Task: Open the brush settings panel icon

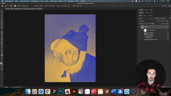Action: click(15, 6)
